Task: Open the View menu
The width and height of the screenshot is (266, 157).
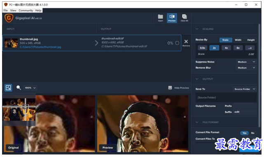Action: point(13,10)
